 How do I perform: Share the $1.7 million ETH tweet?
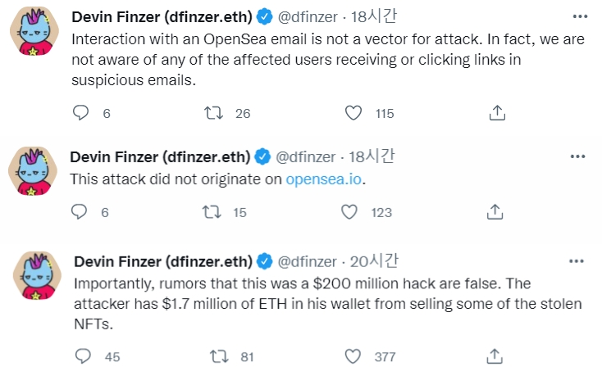[495, 356]
